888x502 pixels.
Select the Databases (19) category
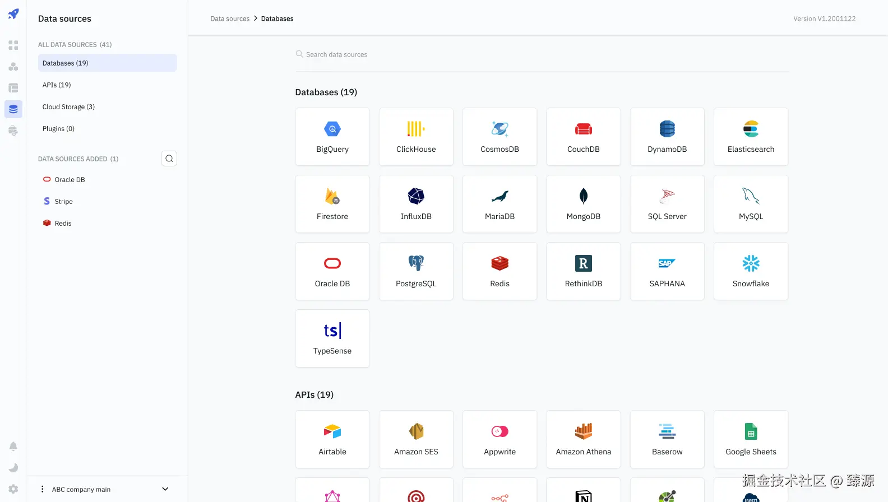[108, 63]
